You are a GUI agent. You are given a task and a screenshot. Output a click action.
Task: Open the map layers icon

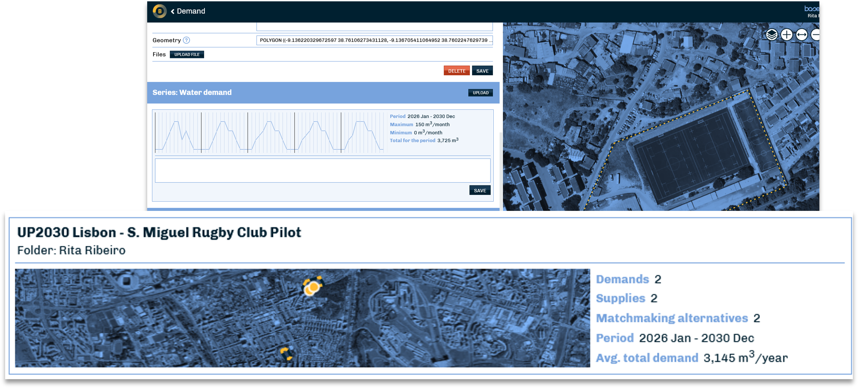click(x=771, y=35)
